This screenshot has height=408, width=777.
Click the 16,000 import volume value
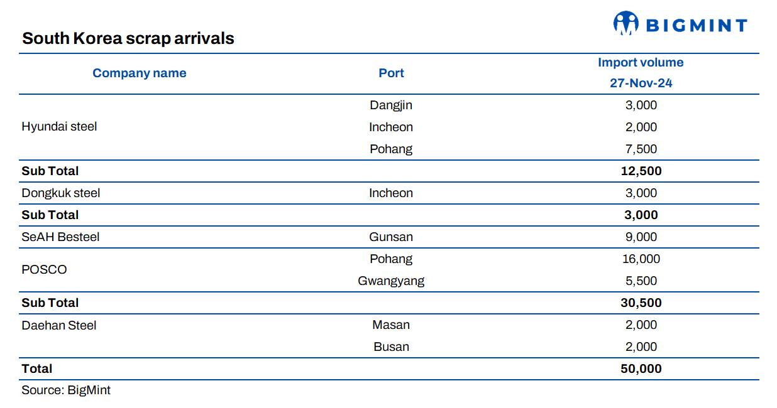coord(641,259)
